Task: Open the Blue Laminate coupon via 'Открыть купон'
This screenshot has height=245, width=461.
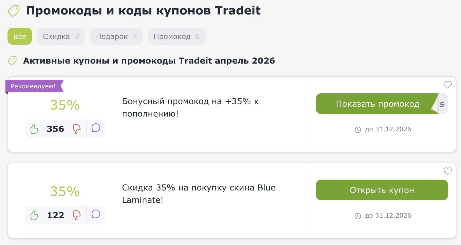Action: tap(382, 190)
